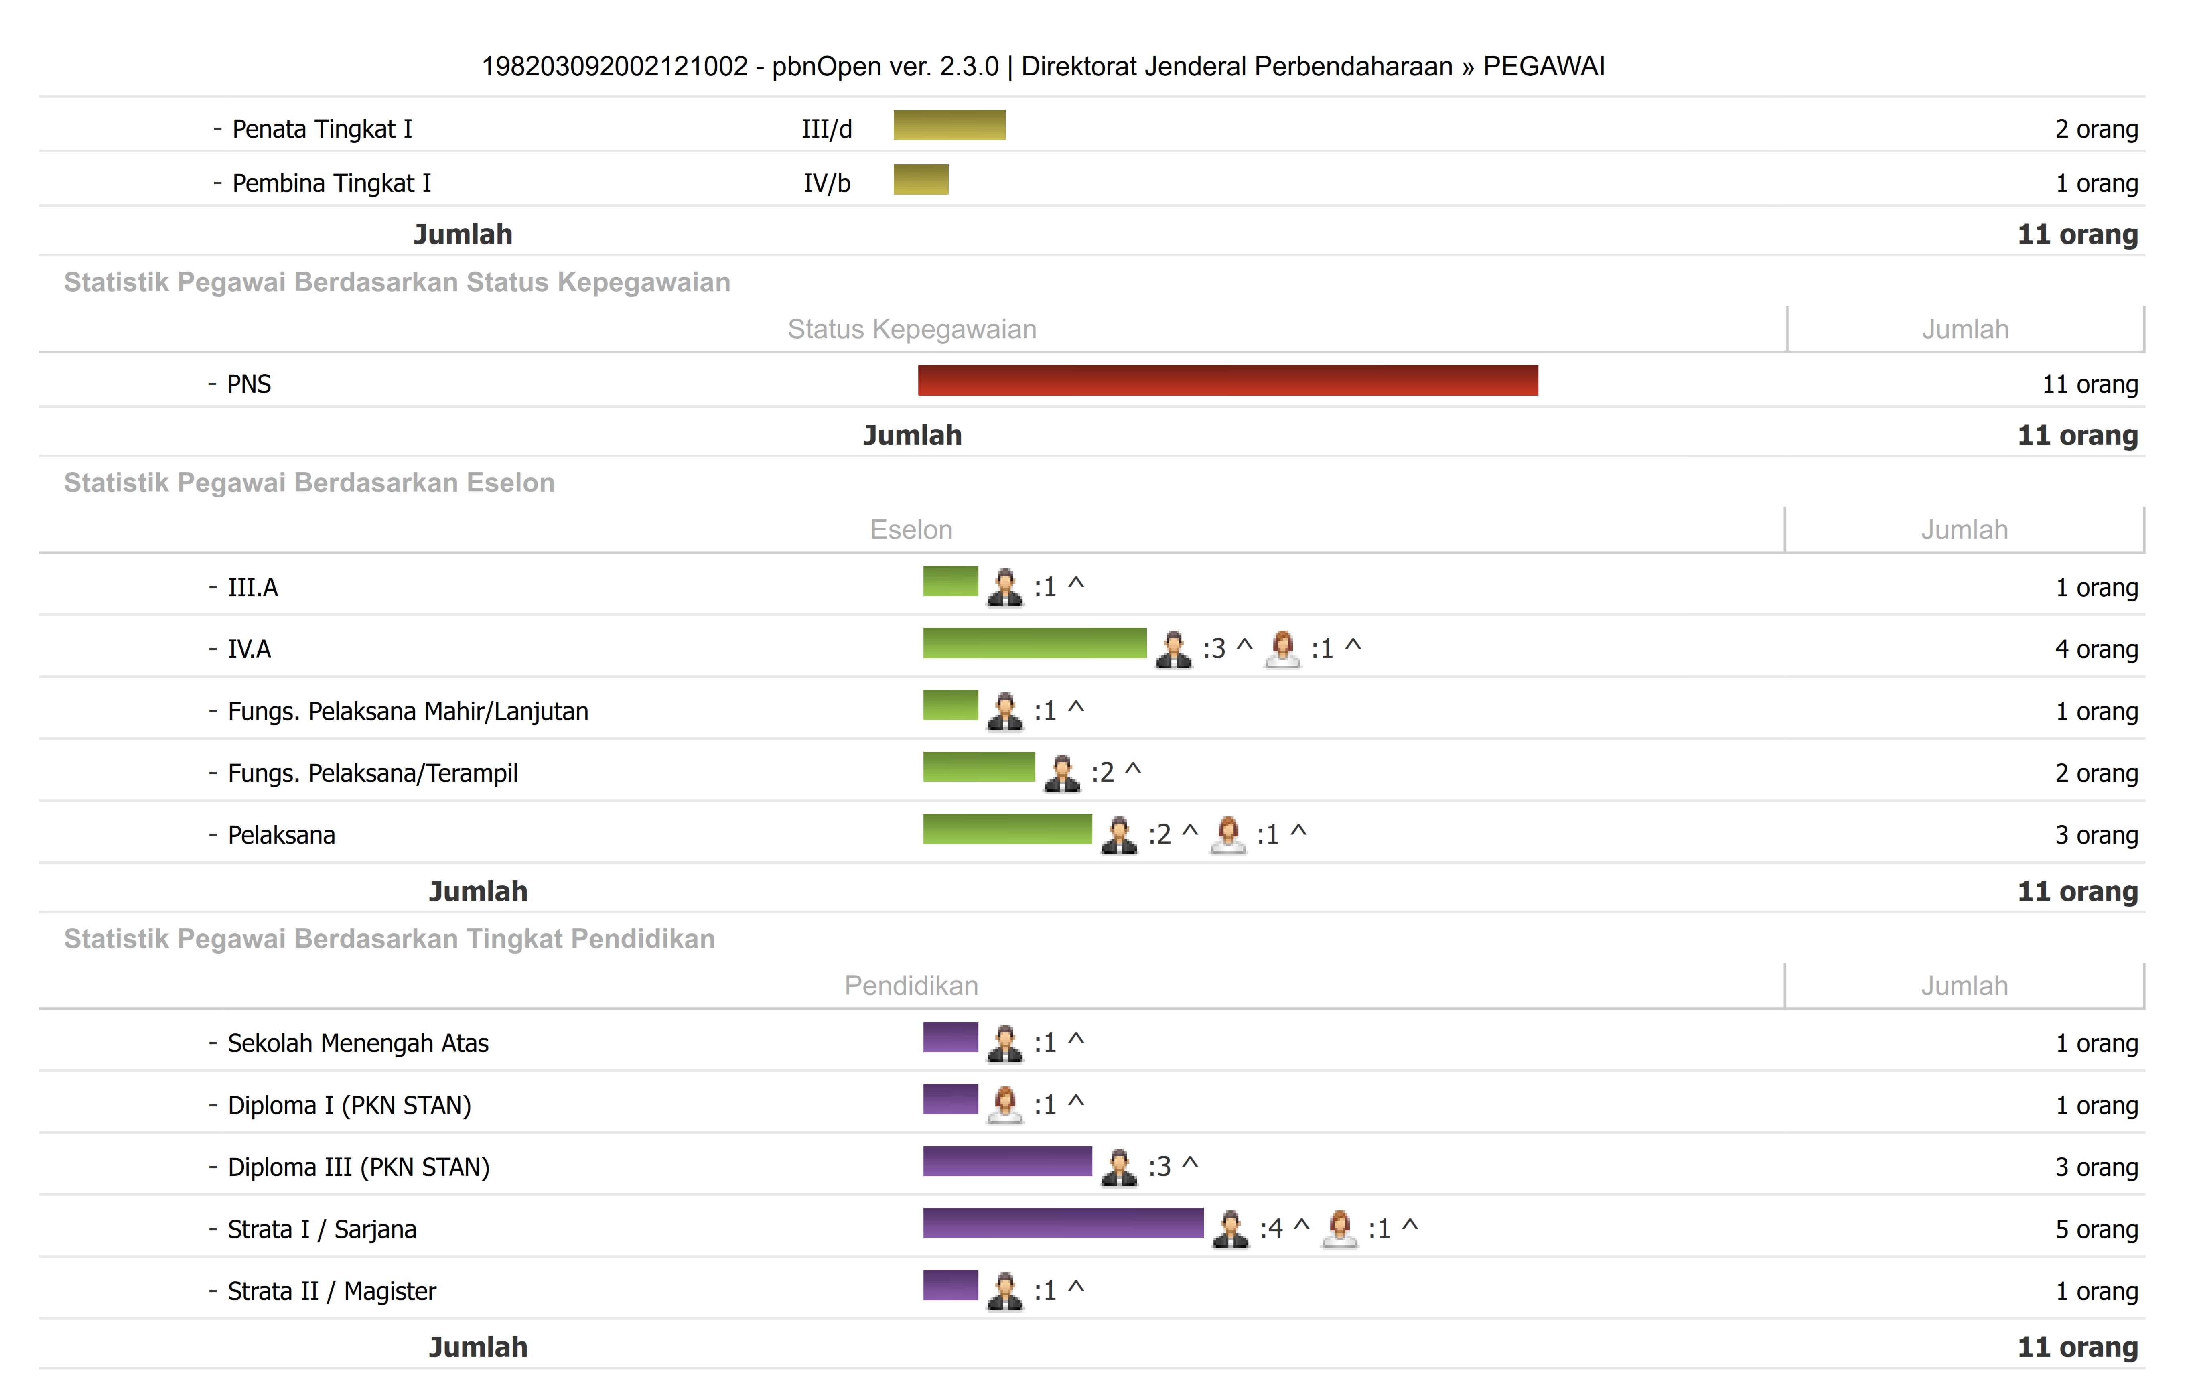
Task: Click the Pendidikan column header
Action: 911,986
